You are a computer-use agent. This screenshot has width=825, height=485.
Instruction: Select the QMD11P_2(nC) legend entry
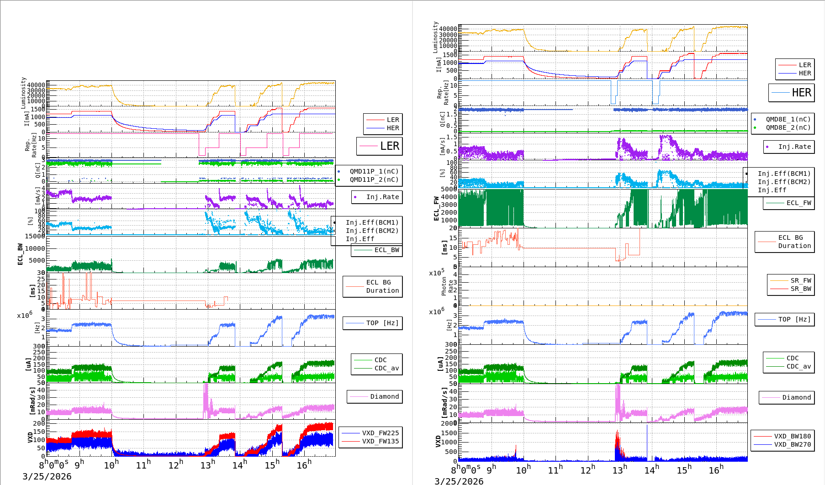coord(374,179)
